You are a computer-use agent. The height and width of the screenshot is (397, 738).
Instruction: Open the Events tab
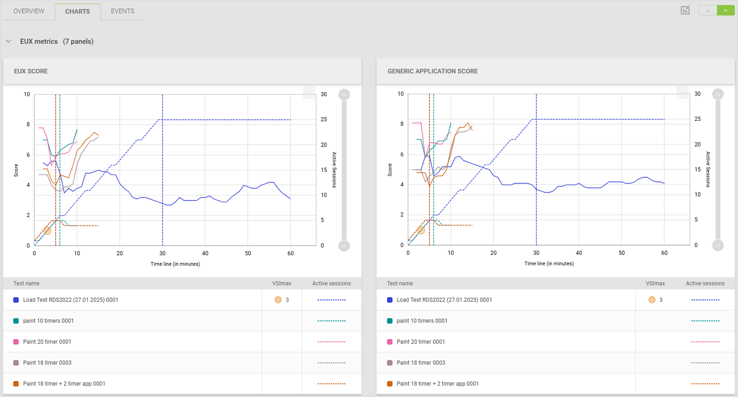coord(122,11)
